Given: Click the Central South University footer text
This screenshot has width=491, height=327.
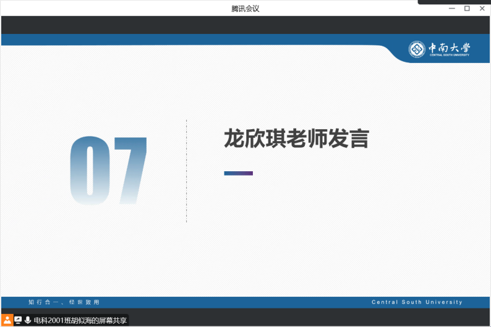Looking at the screenshot, I should pyautogui.click(x=417, y=302).
